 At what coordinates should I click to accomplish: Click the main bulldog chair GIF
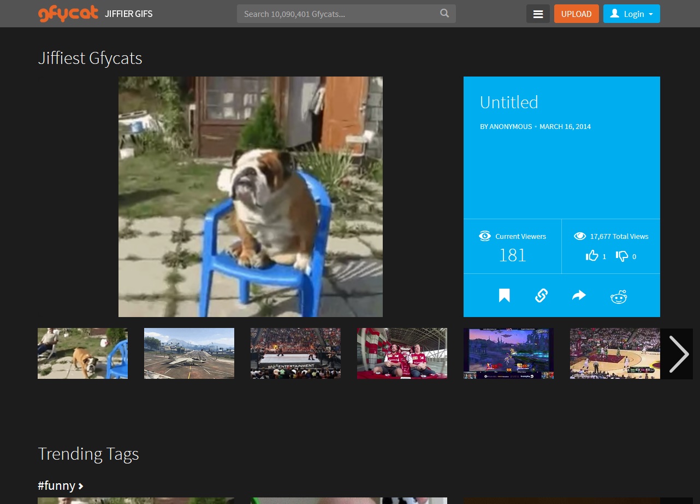[250, 197]
